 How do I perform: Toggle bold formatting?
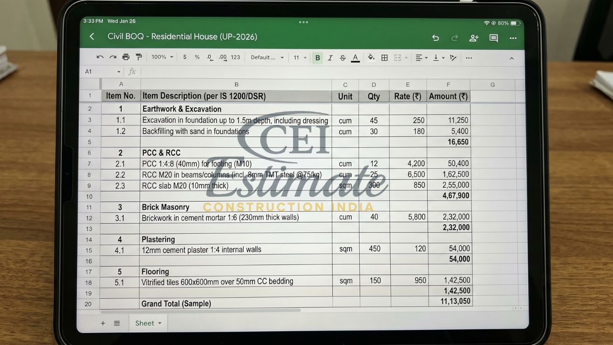(x=318, y=57)
